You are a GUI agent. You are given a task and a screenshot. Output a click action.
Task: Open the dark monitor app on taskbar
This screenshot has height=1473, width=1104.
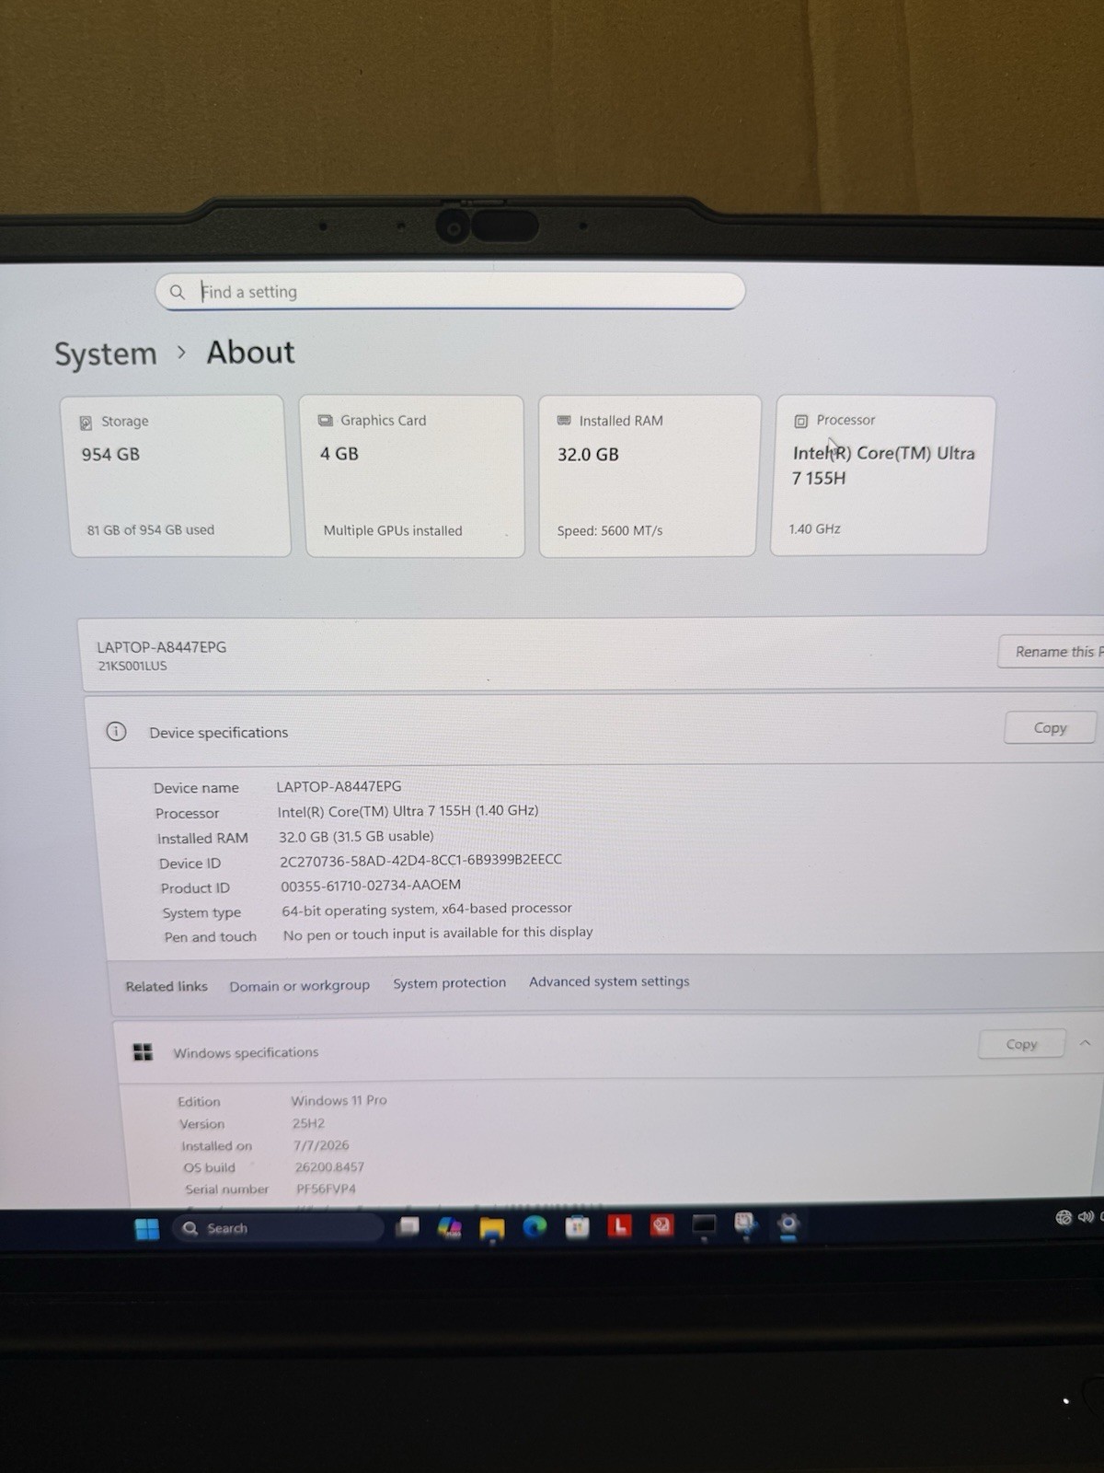[704, 1224]
